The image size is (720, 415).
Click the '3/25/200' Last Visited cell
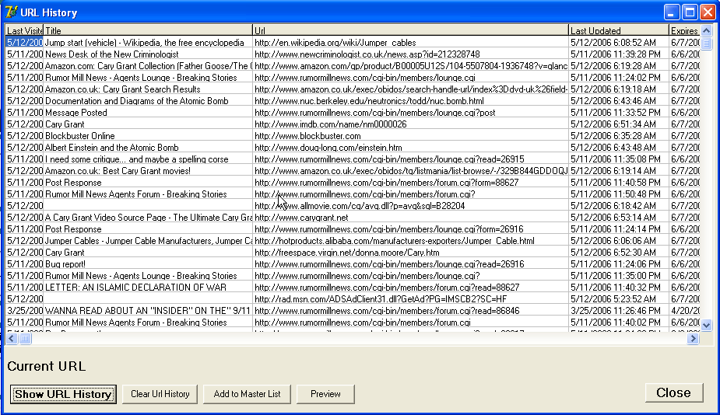click(x=24, y=311)
